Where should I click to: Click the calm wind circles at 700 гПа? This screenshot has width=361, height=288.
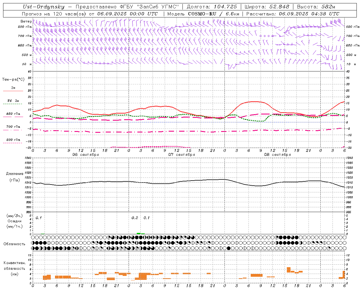pyautogui.click(x=267, y=36)
